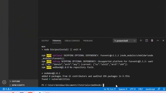Open the Manage gear icon
This screenshot has height=93, width=166.
coord(4,82)
